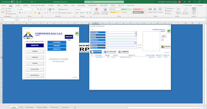
Task: Click the Copiar formato paintbrush
Action: [6, 14]
